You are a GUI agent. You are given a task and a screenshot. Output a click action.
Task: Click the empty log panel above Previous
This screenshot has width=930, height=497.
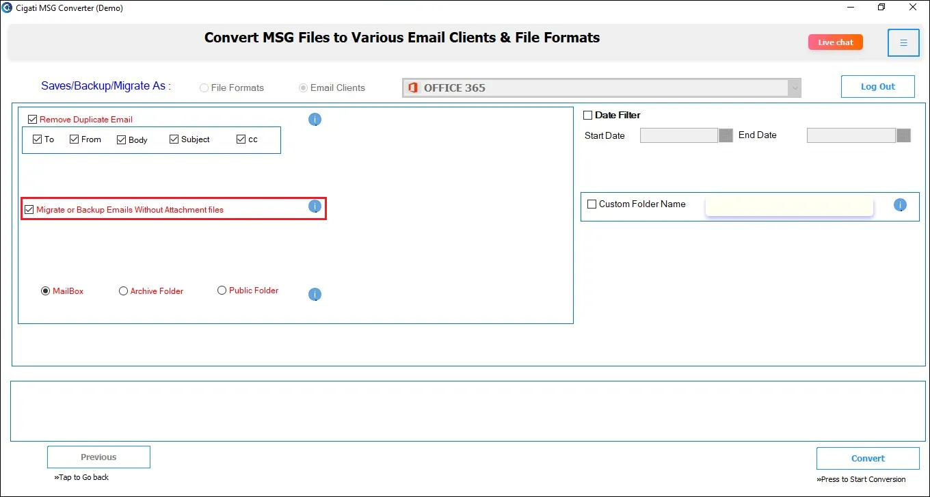(467, 412)
